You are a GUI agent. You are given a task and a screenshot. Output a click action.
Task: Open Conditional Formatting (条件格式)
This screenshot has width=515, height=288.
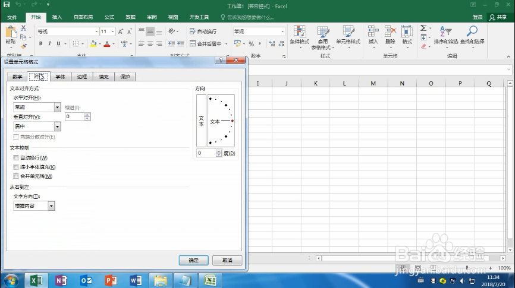pyautogui.click(x=300, y=37)
